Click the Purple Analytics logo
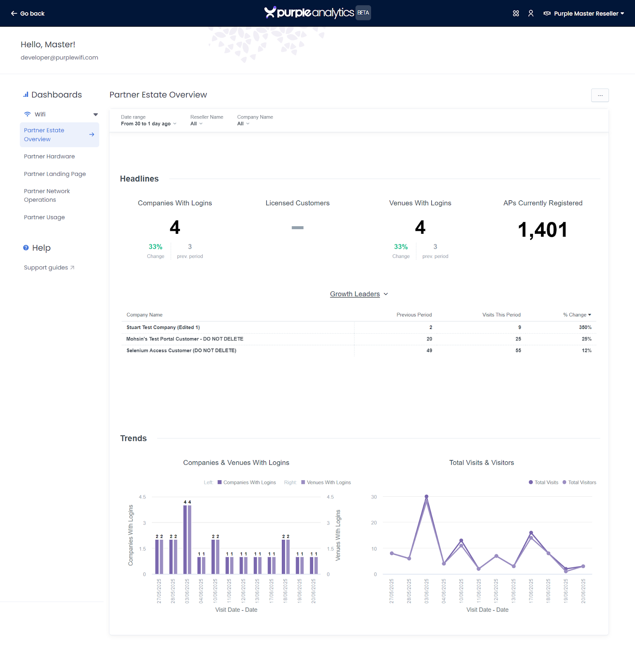Screen dimensions: 635x668 [309, 13]
